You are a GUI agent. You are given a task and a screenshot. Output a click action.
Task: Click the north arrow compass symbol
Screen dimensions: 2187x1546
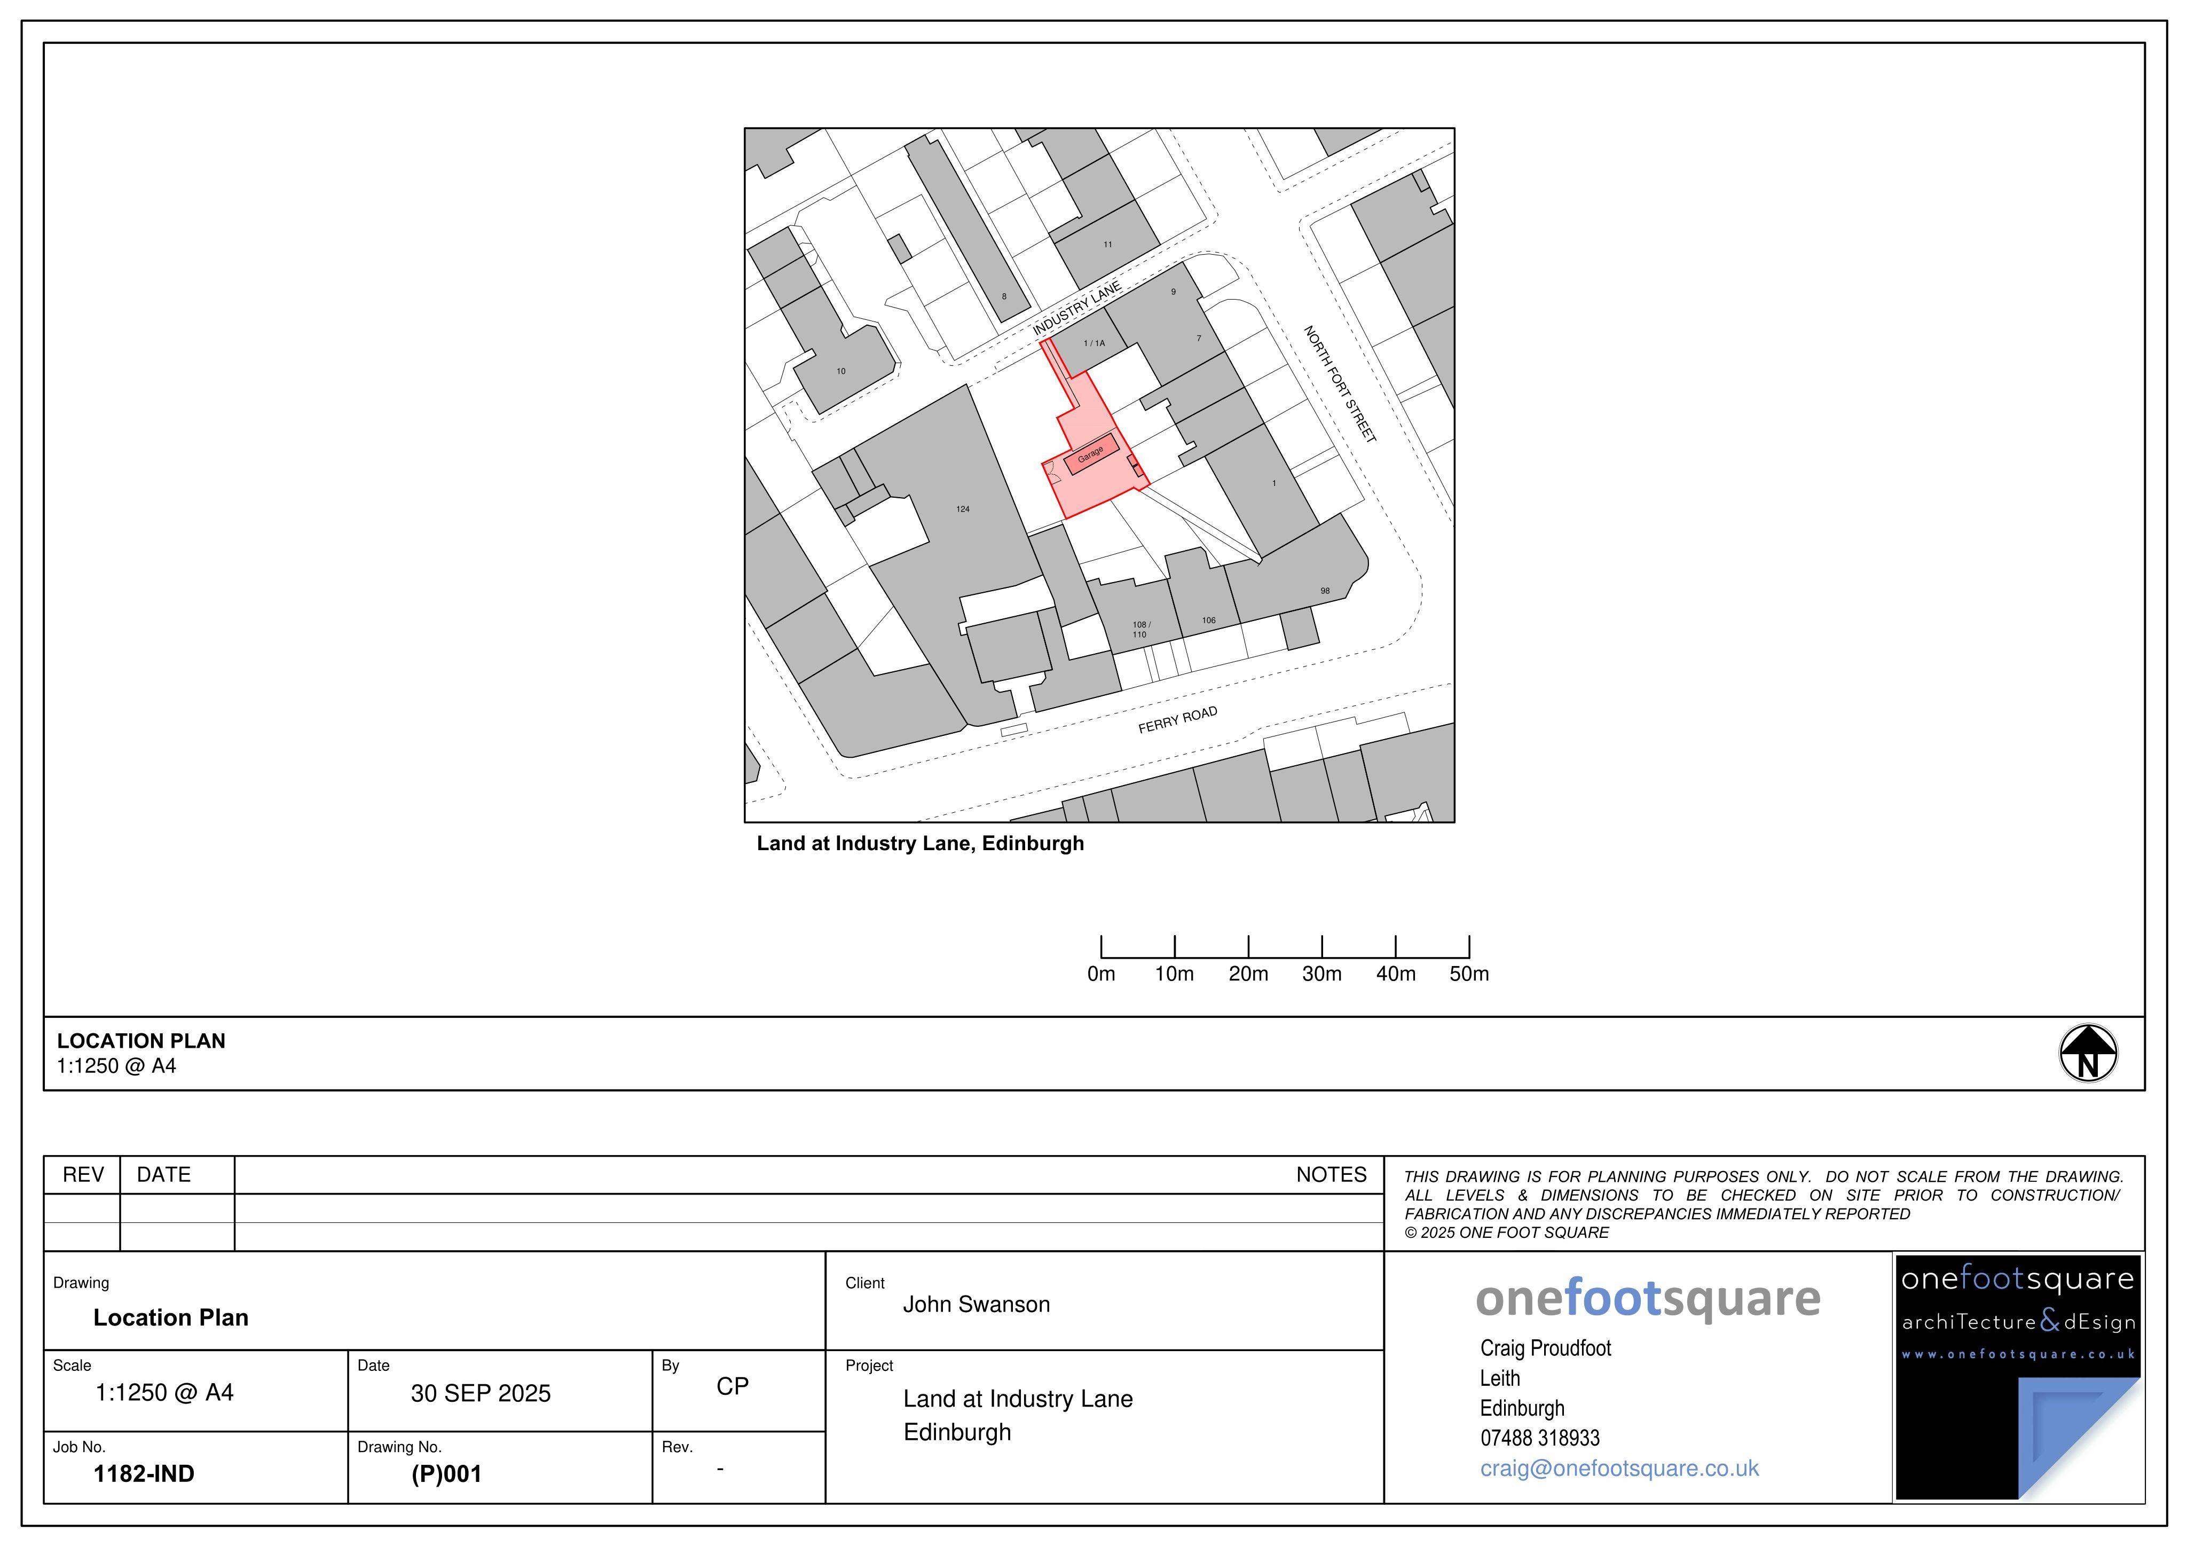tap(2088, 1054)
